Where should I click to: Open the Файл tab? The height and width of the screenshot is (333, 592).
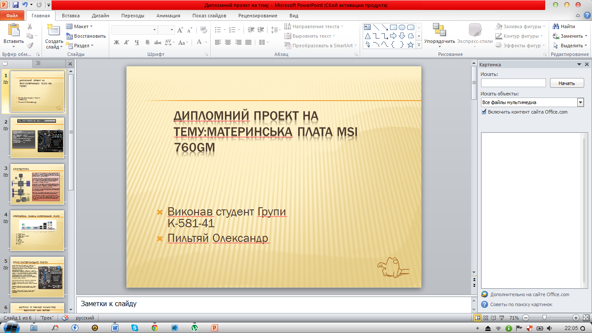point(12,16)
